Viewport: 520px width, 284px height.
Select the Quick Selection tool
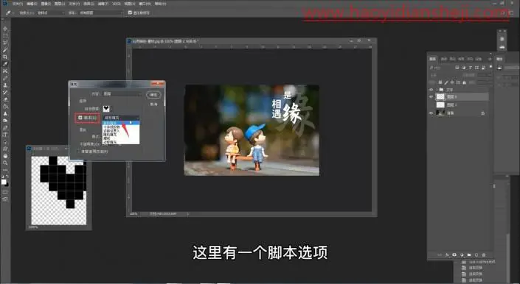tap(5, 50)
